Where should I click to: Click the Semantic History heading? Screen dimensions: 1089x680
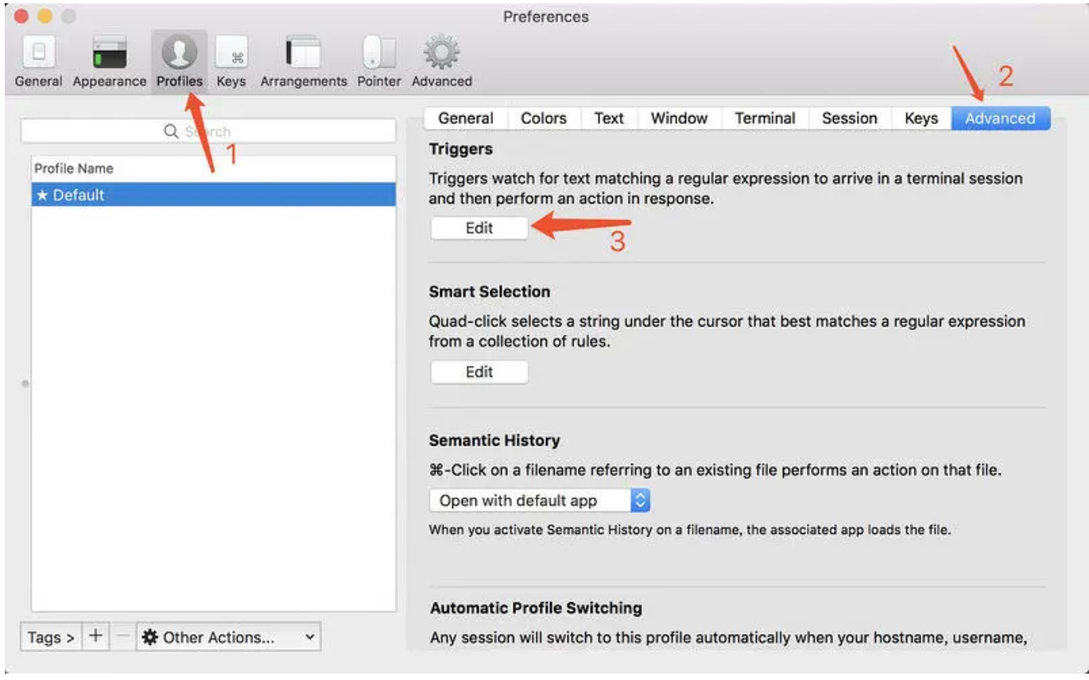494,440
